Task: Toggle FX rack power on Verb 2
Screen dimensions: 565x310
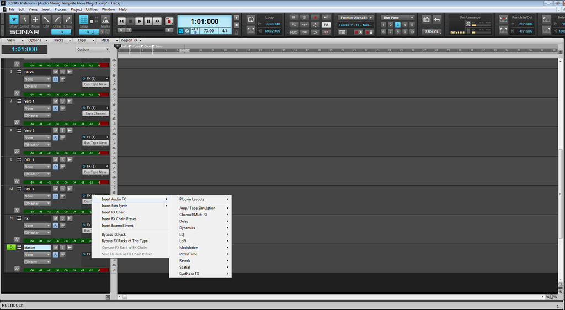Action: [84, 137]
